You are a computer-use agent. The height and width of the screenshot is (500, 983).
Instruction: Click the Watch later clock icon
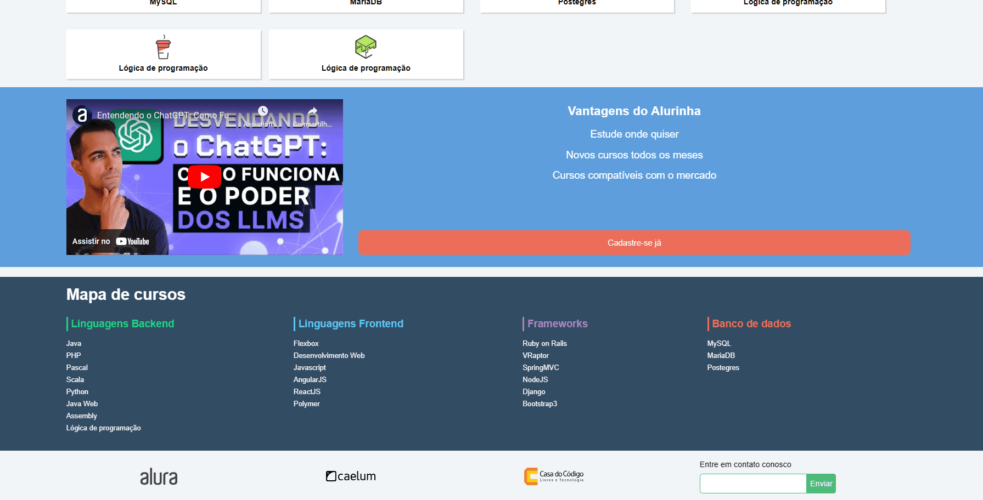click(263, 111)
